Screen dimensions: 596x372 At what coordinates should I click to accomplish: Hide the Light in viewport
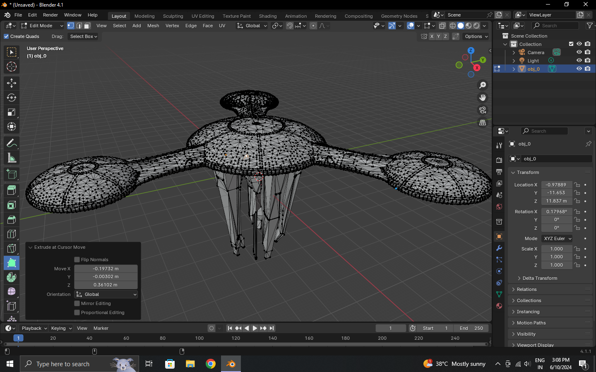click(x=579, y=60)
